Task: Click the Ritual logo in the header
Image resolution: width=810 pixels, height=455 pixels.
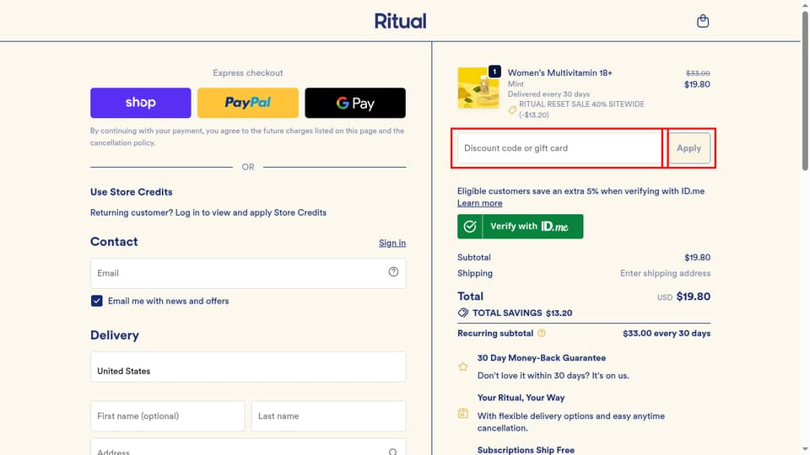Action: point(400,21)
